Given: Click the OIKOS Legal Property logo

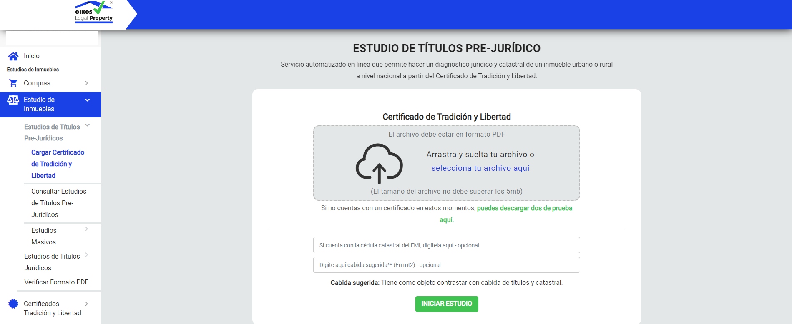Looking at the screenshot, I should point(94,12).
